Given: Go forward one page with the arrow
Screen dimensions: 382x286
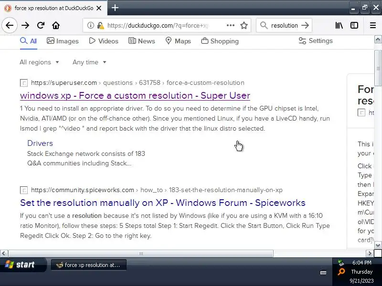Looking at the screenshot, I should (25, 25).
